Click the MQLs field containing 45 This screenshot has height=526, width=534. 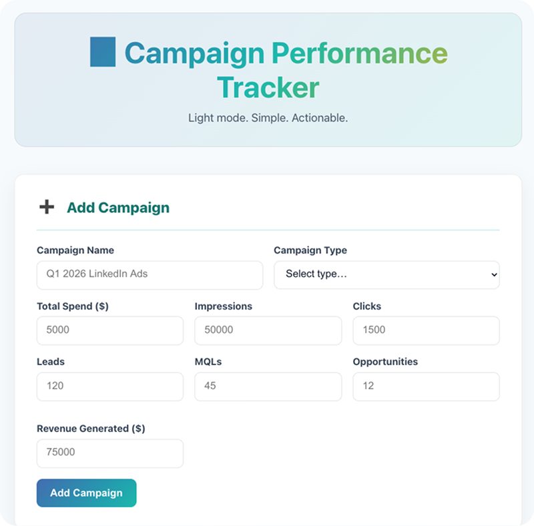(268, 386)
